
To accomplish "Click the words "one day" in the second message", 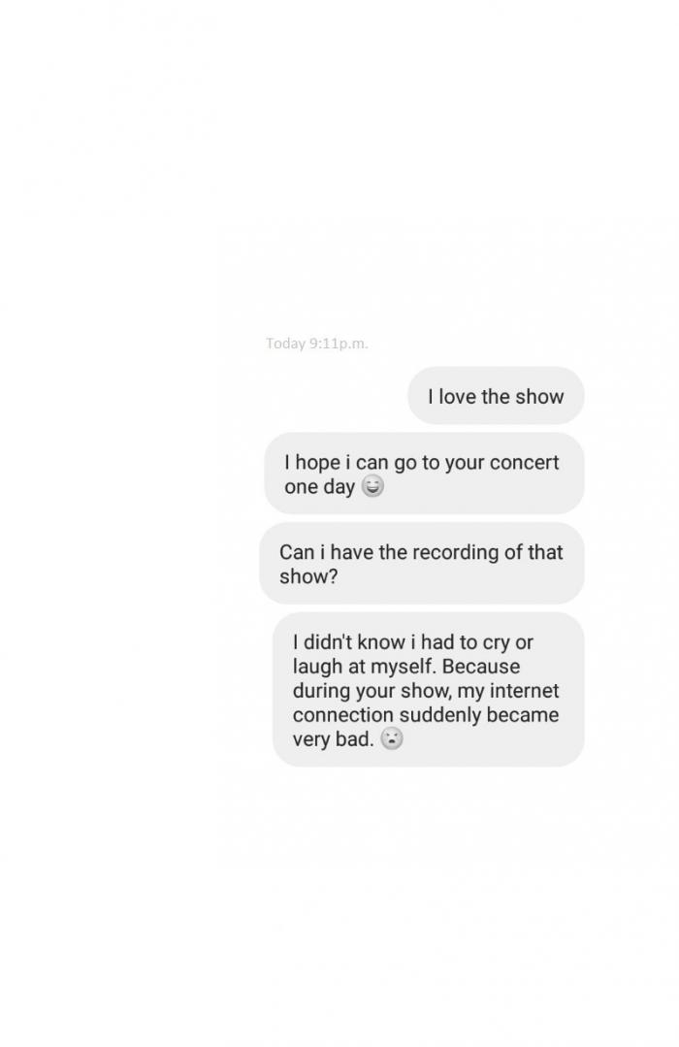I will click(x=319, y=487).
